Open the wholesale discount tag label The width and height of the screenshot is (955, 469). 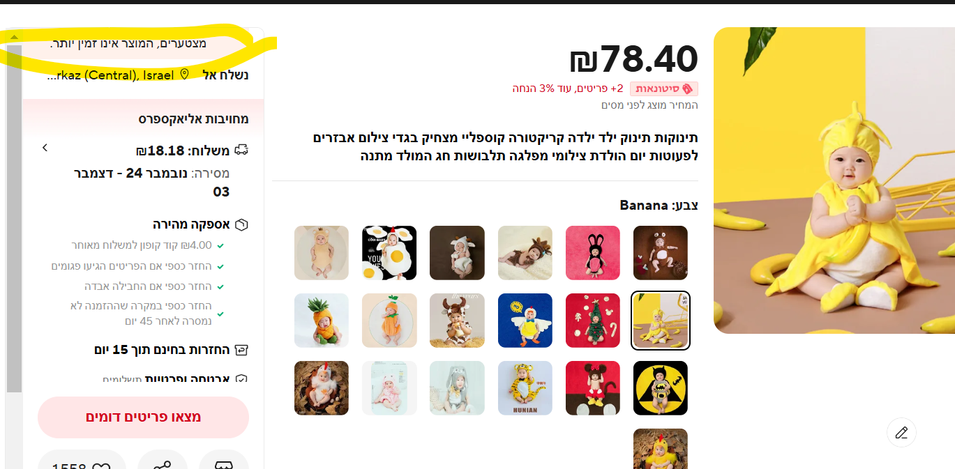(664, 89)
